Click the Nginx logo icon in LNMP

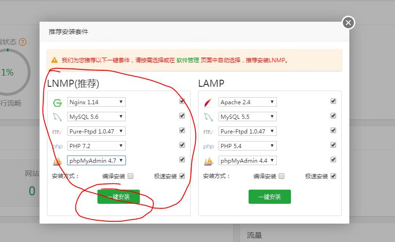(x=57, y=103)
